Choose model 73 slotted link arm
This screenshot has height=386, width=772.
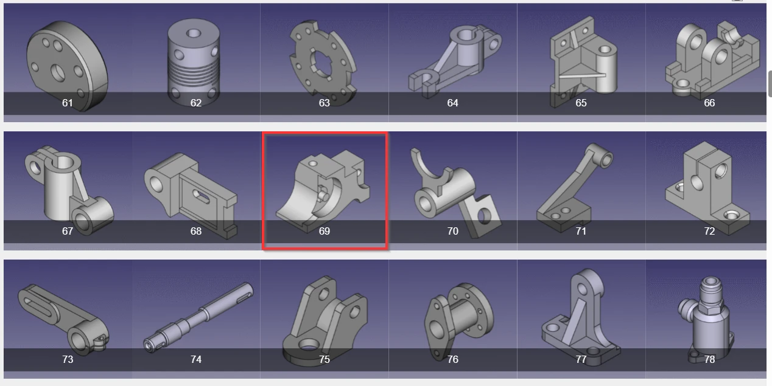coord(68,316)
